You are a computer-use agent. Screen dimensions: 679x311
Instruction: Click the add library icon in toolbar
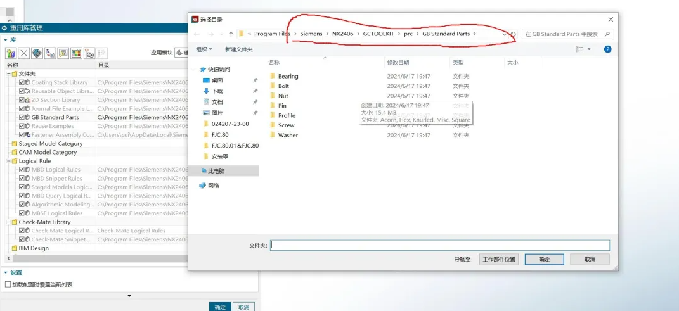[x=11, y=53]
